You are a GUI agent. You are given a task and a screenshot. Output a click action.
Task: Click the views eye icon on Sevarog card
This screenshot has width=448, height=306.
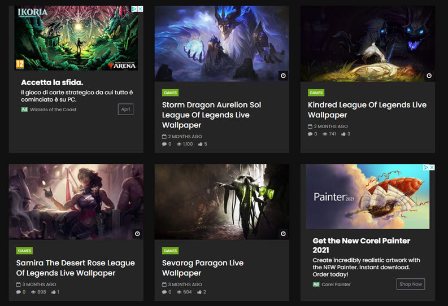(x=179, y=292)
